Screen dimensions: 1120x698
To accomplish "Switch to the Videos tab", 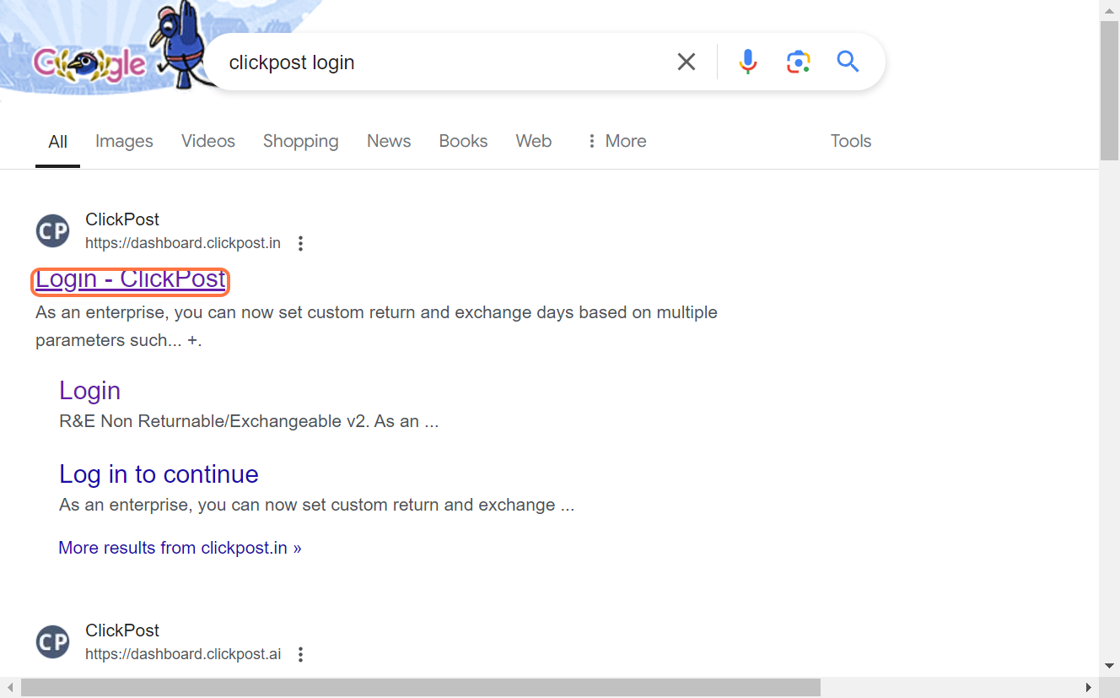I will [x=207, y=141].
